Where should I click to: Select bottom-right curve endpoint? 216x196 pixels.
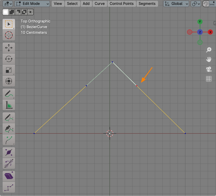pyautogui.click(x=185, y=133)
